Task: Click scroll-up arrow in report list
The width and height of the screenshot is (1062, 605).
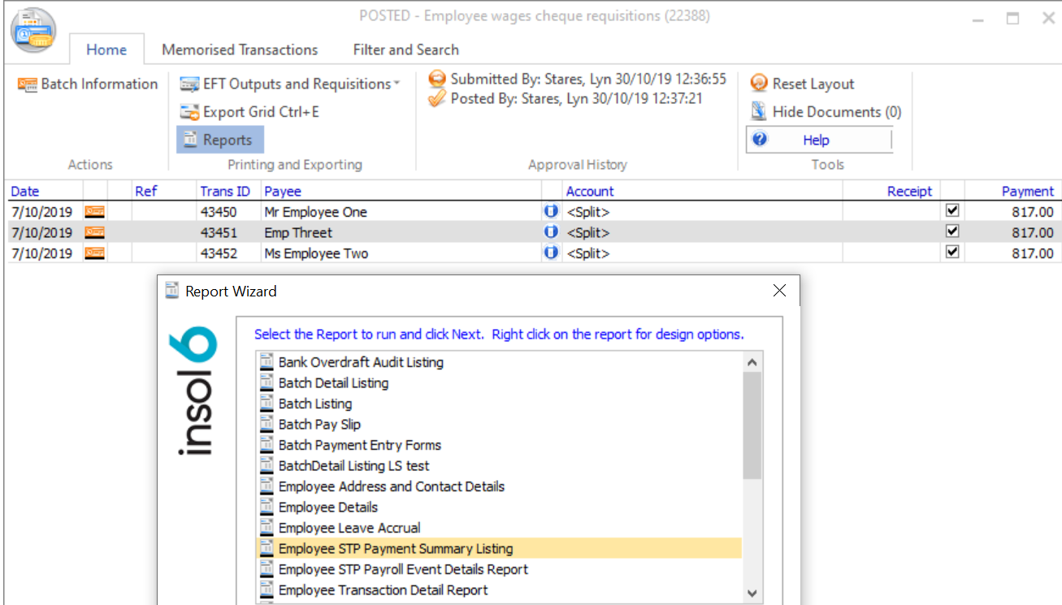Action: (x=752, y=362)
